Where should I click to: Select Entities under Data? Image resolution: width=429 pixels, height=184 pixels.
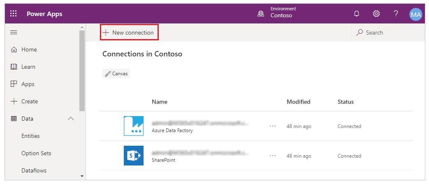tap(30, 136)
